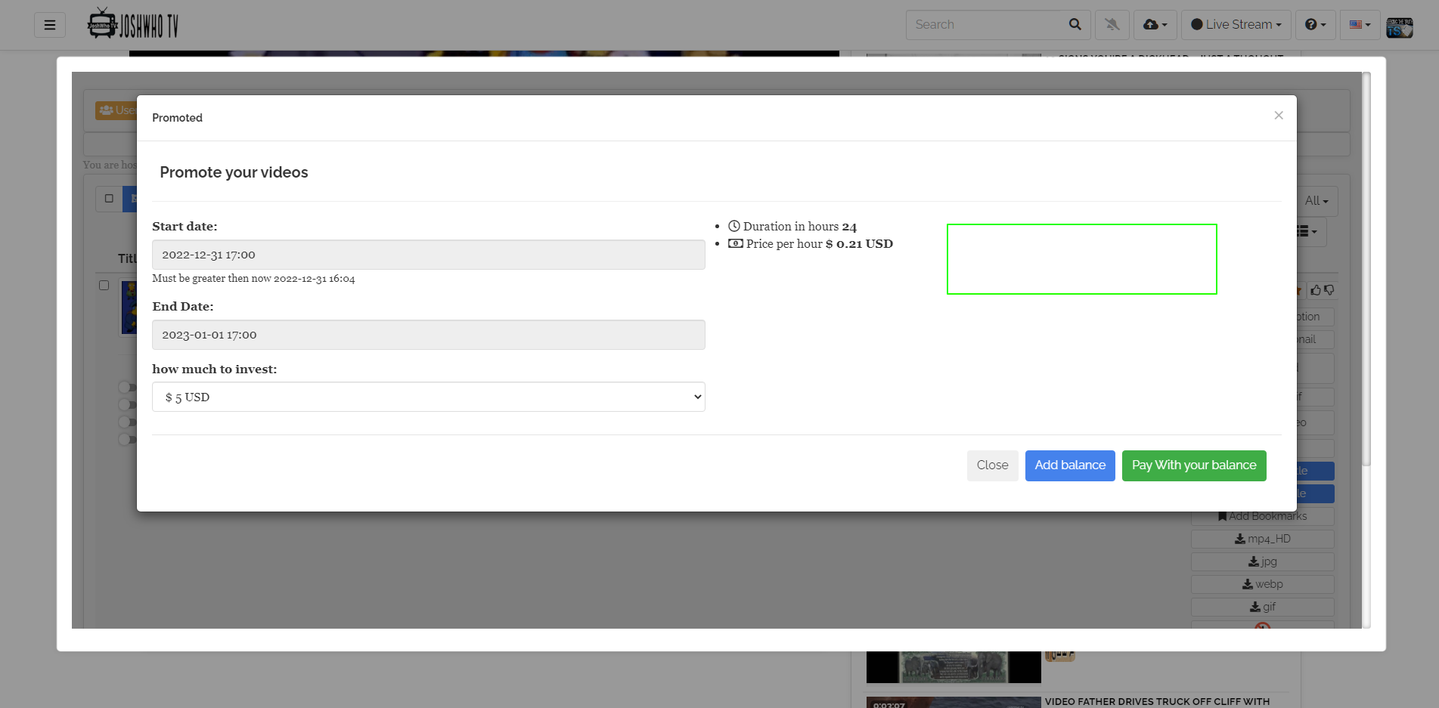Viewport: 1439px width, 708px height.
Task: Click Pay With your balance
Action: click(1194, 465)
